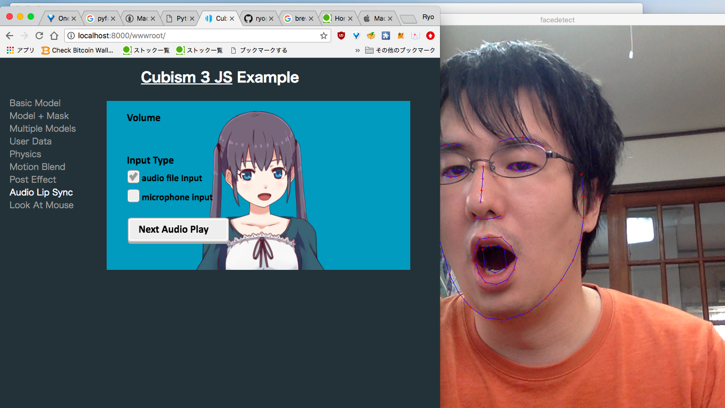View site information for localhost

point(71,36)
